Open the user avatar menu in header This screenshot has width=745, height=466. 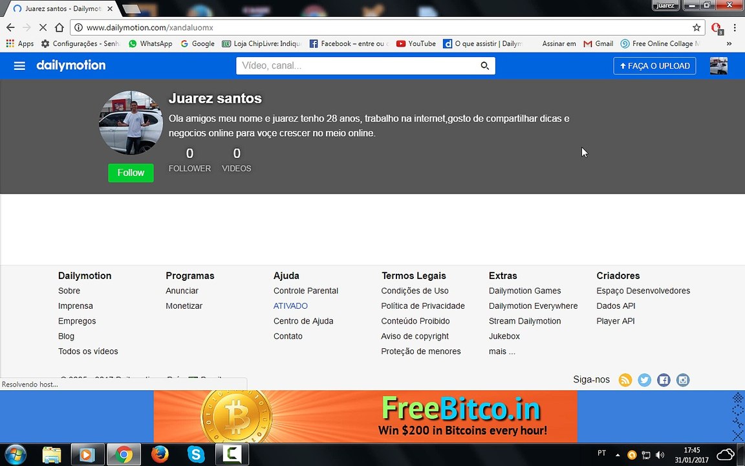pos(718,65)
